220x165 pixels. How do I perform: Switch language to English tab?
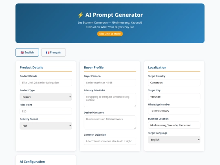[27, 53]
